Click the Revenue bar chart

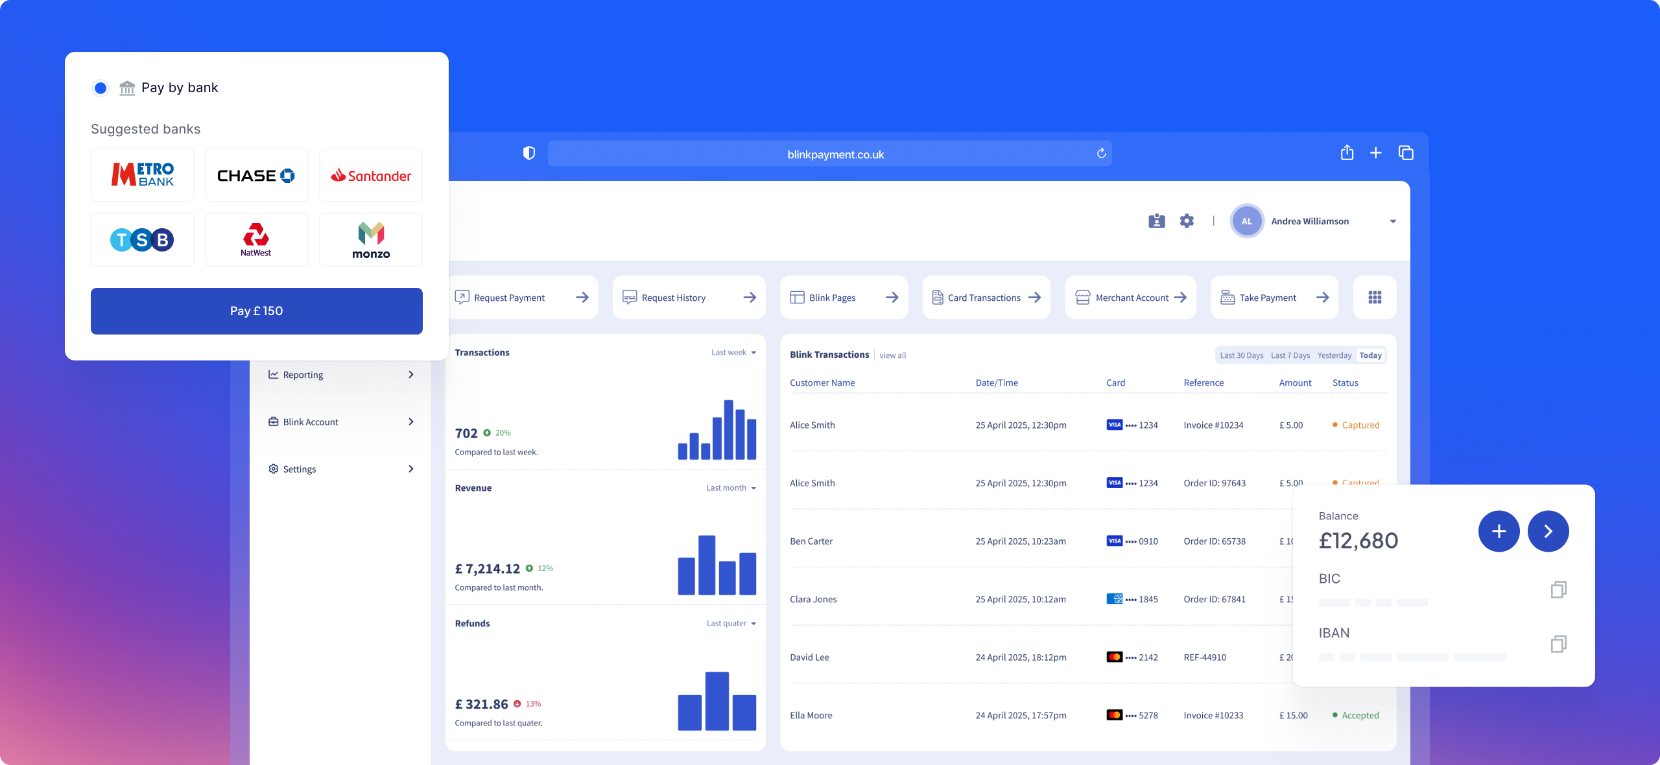(717, 565)
